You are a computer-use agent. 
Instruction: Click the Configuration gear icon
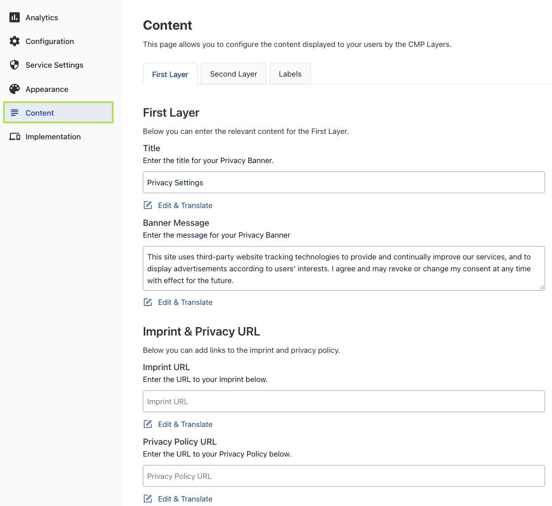tap(15, 42)
